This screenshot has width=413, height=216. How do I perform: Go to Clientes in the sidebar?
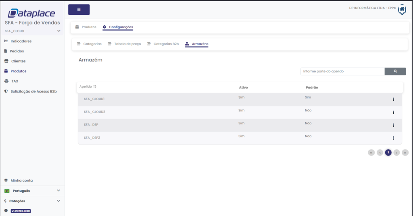(18, 61)
